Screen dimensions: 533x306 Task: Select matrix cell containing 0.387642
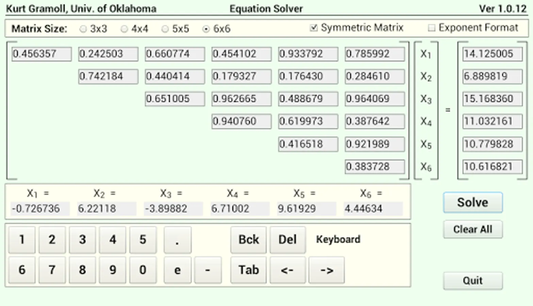coord(375,121)
